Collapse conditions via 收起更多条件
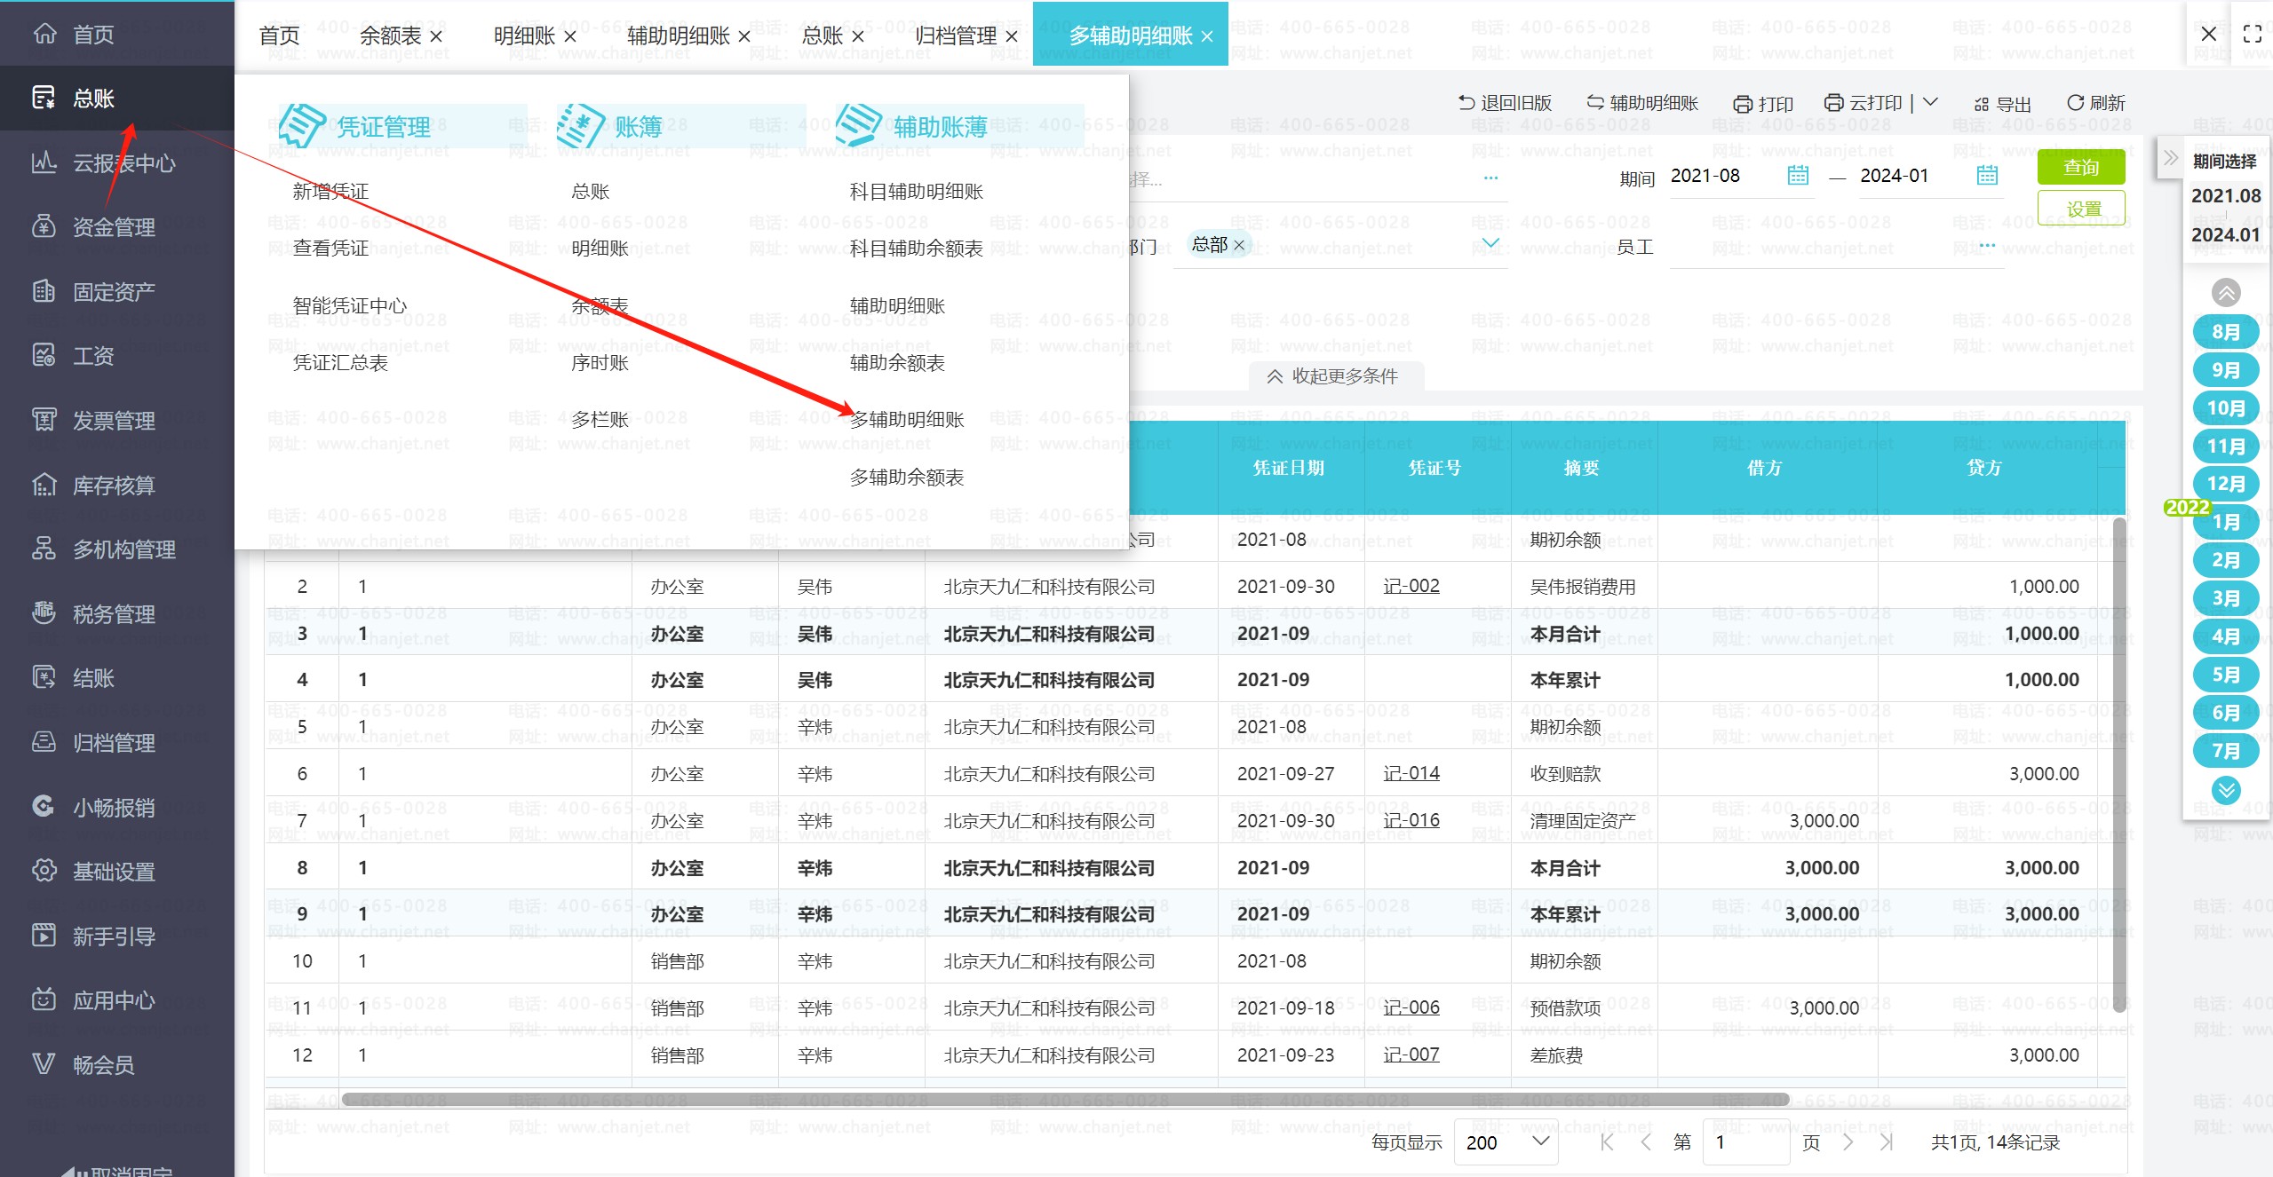2273x1177 pixels. [1334, 376]
